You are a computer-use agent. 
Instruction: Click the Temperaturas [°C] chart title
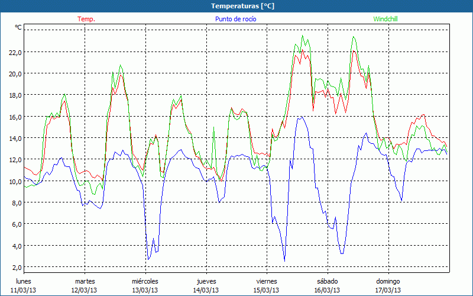pyautogui.click(x=236, y=5)
